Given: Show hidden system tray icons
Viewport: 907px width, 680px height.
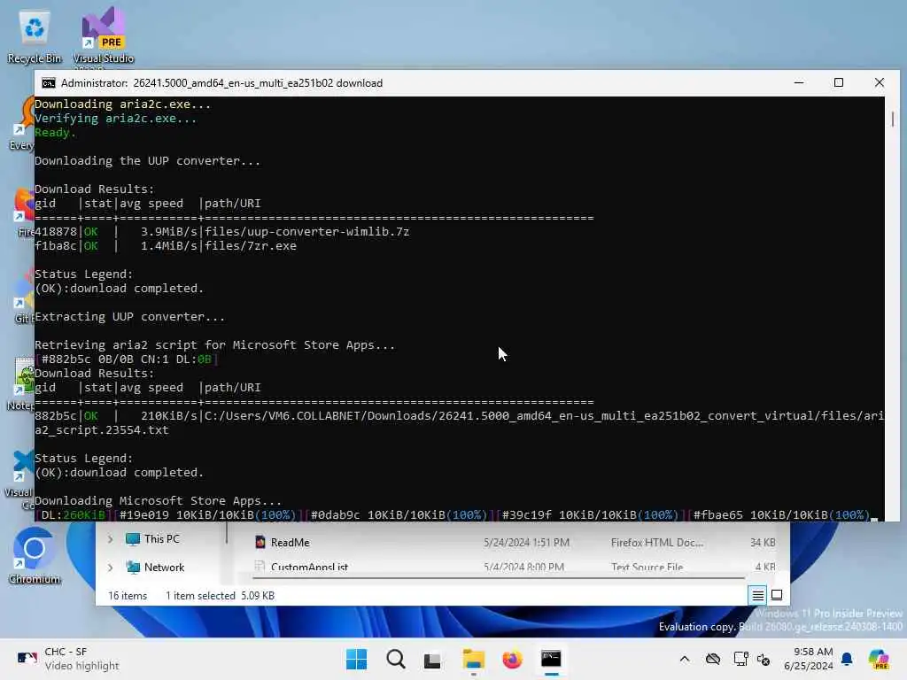Looking at the screenshot, I should tap(685, 659).
